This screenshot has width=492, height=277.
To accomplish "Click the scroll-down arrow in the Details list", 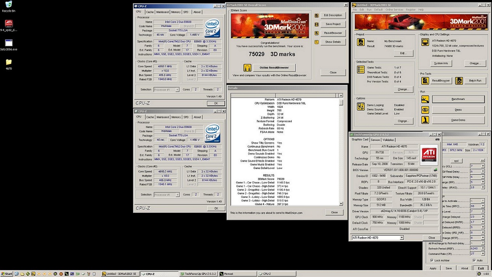I will click(341, 204).
